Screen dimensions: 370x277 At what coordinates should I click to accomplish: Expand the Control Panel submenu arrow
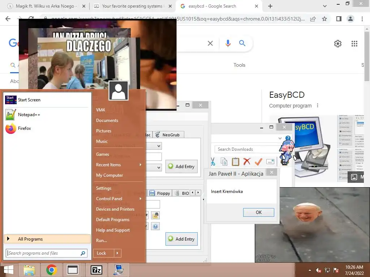point(141,199)
